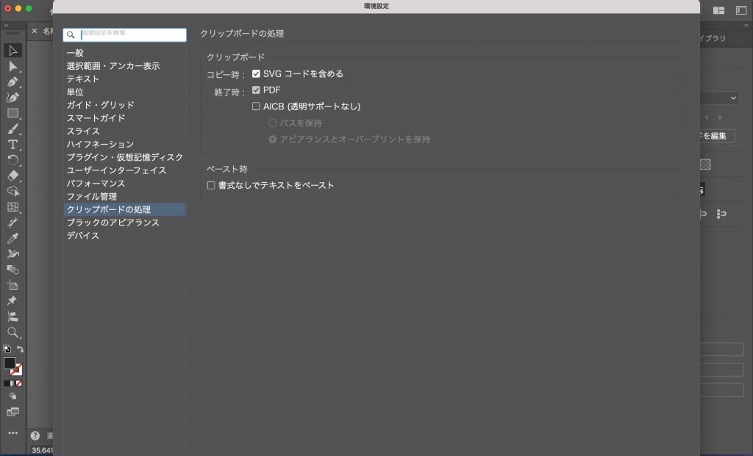Image resolution: width=753 pixels, height=456 pixels.
Task: Enable the AICB (透明サポートなし) checkbox
Action: tap(256, 106)
